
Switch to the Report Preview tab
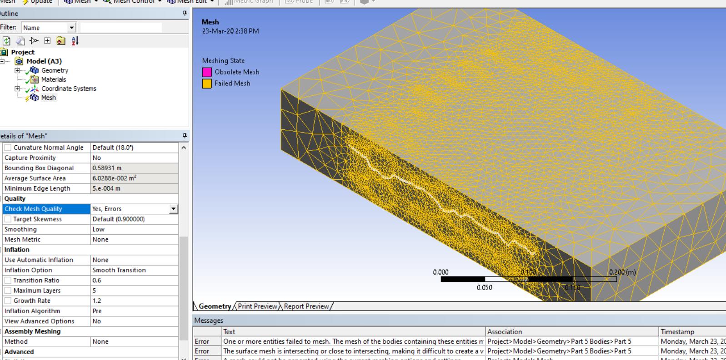[x=306, y=306]
